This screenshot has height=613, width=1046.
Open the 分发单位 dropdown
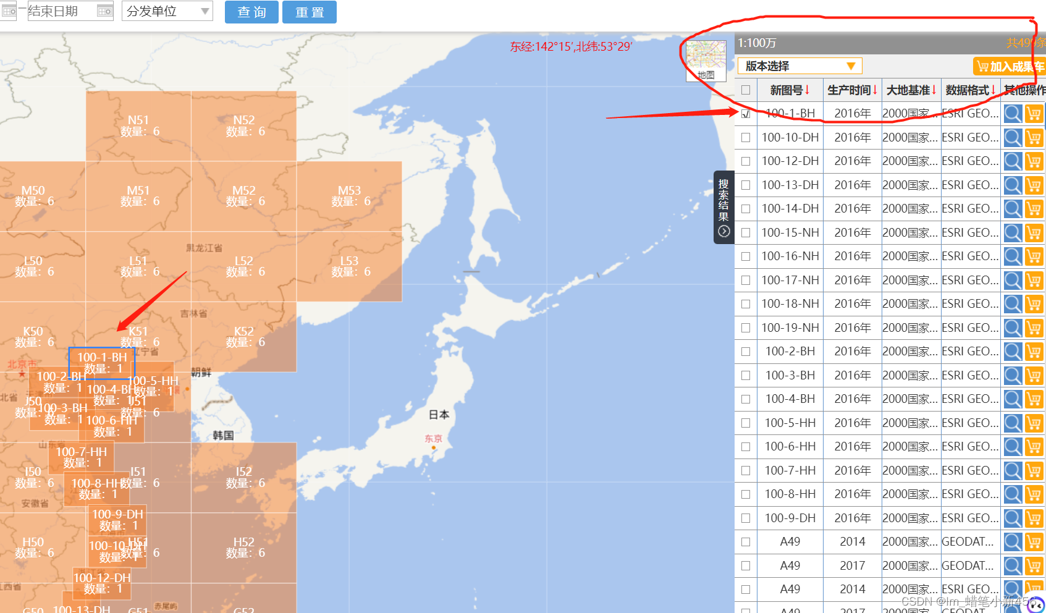[x=167, y=11]
